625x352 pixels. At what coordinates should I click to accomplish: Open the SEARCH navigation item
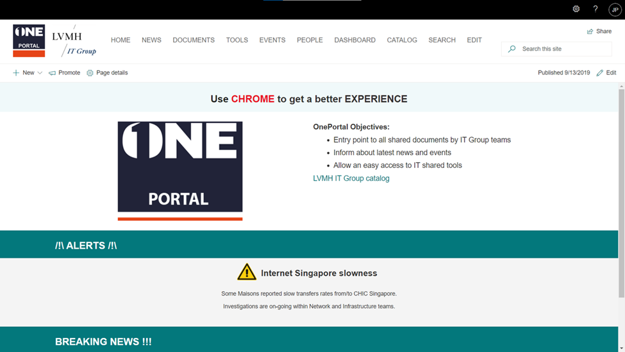point(442,40)
